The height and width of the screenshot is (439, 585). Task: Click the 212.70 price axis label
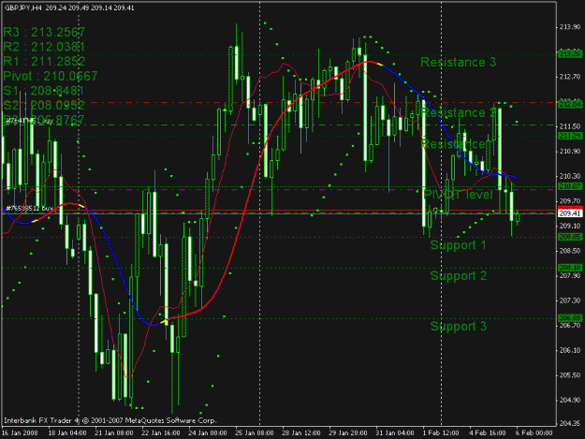[570, 77]
